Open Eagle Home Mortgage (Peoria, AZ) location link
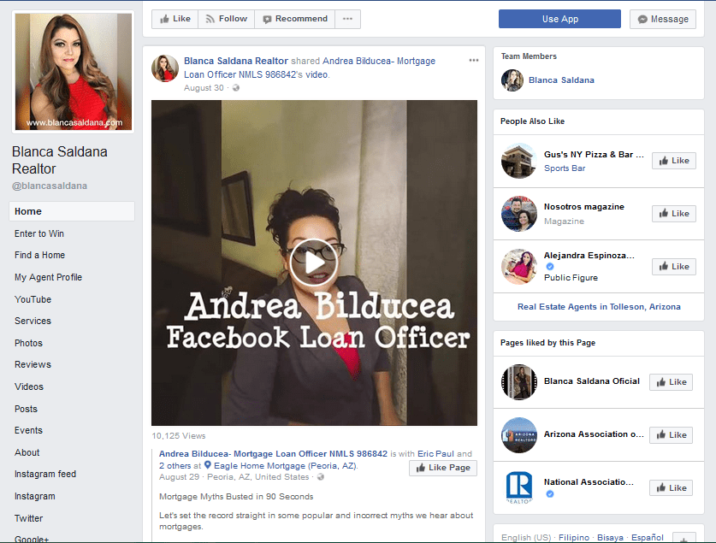The width and height of the screenshot is (716, 543). click(285, 466)
